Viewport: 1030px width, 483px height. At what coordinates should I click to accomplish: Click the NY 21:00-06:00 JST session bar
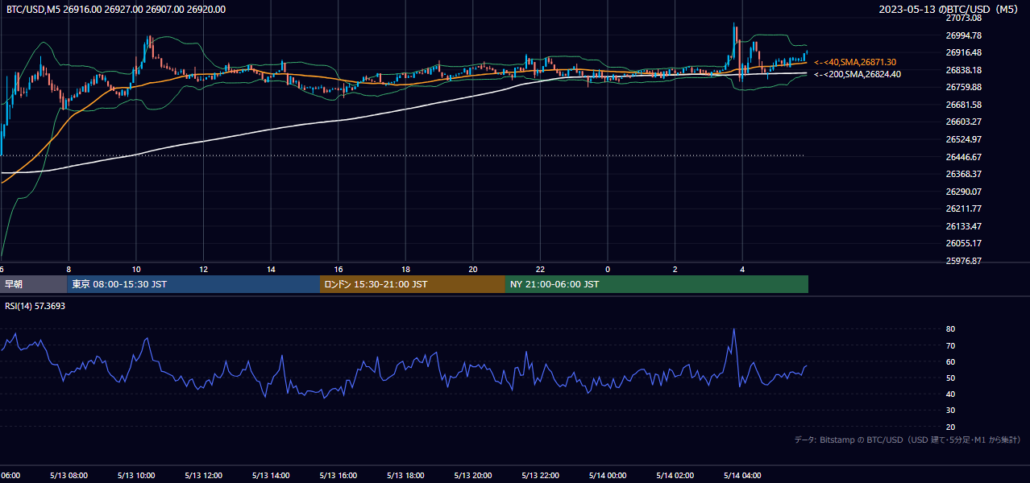coord(657,284)
